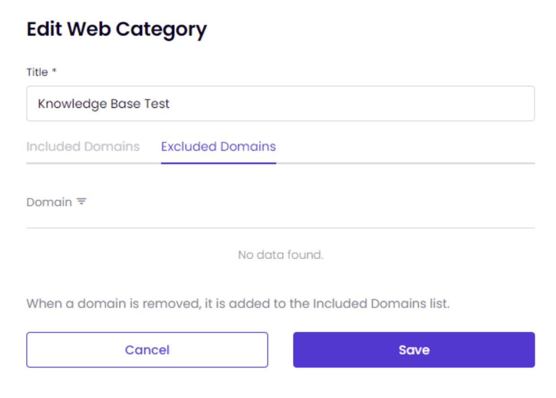Viewport: 556px width, 398px height.
Task: Click the required asterisk next to Title
Action: point(54,71)
